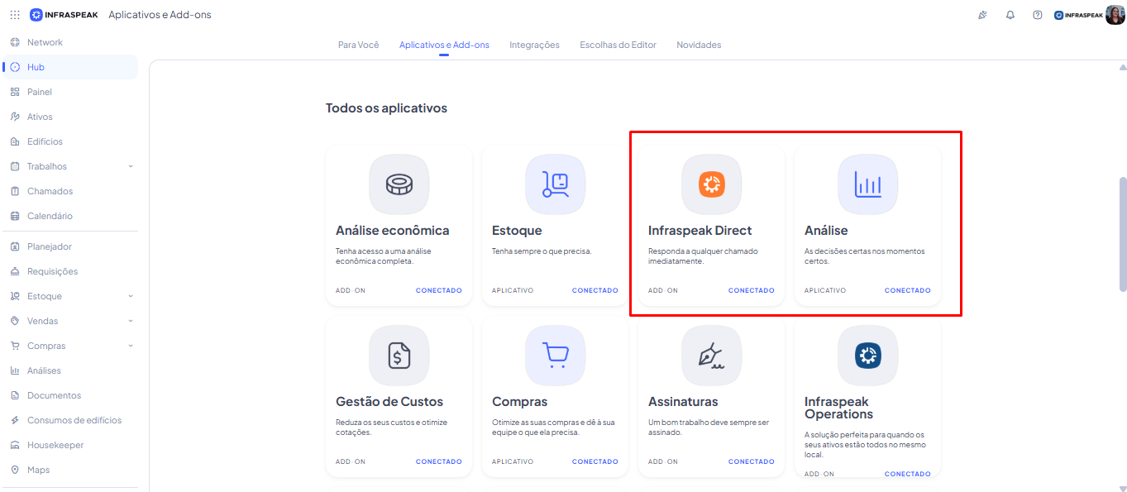Click the Hub sidebar icon
The width and height of the screenshot is (1127, 492).
[15, 67]
